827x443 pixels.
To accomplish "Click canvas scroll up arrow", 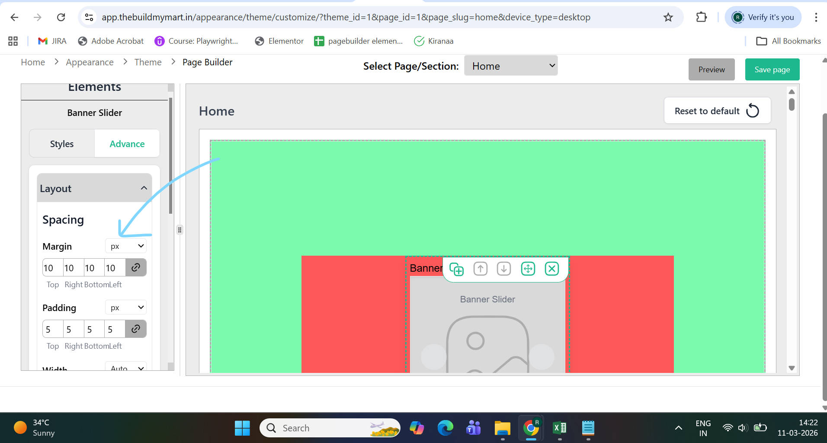I will pyautogui.click(x=792, y=92).
